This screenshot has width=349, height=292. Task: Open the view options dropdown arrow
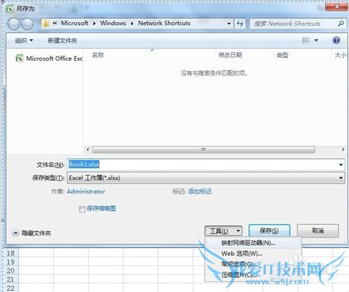(316, 41)
